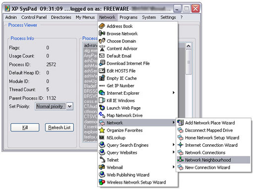Click the Get IP Number icon
Screen dimensions: 253x189
pyautogui.click(x=102, y=86)
